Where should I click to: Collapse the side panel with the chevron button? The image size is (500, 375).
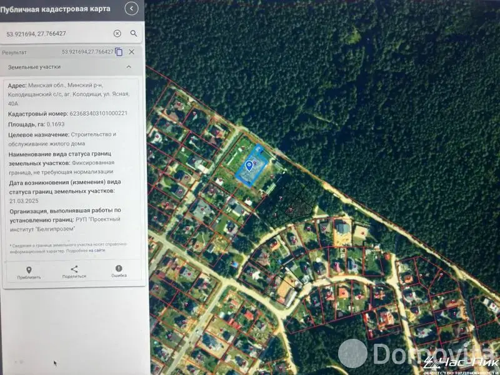[131, 9]
